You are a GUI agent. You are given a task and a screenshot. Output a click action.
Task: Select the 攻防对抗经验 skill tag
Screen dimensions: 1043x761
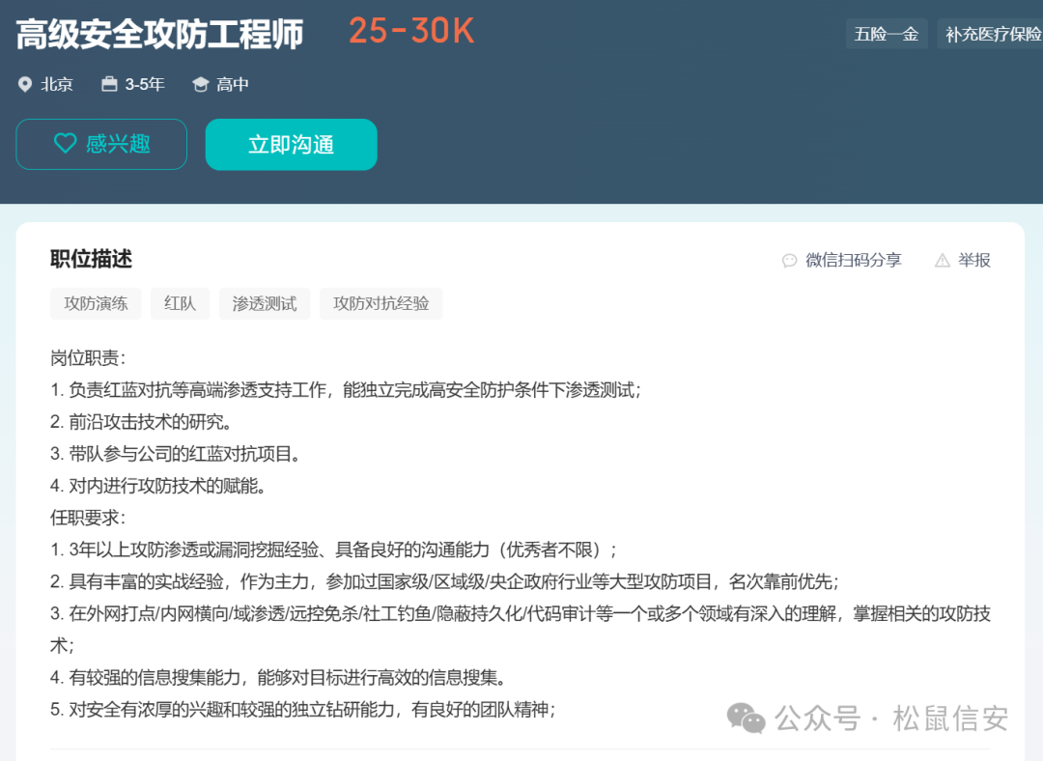pos(381,303)
